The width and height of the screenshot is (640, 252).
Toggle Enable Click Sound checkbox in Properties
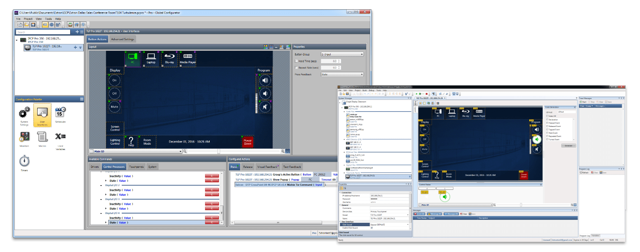[x=372, y=228]
